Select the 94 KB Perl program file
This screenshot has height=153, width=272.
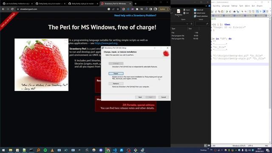pos(185,36)
